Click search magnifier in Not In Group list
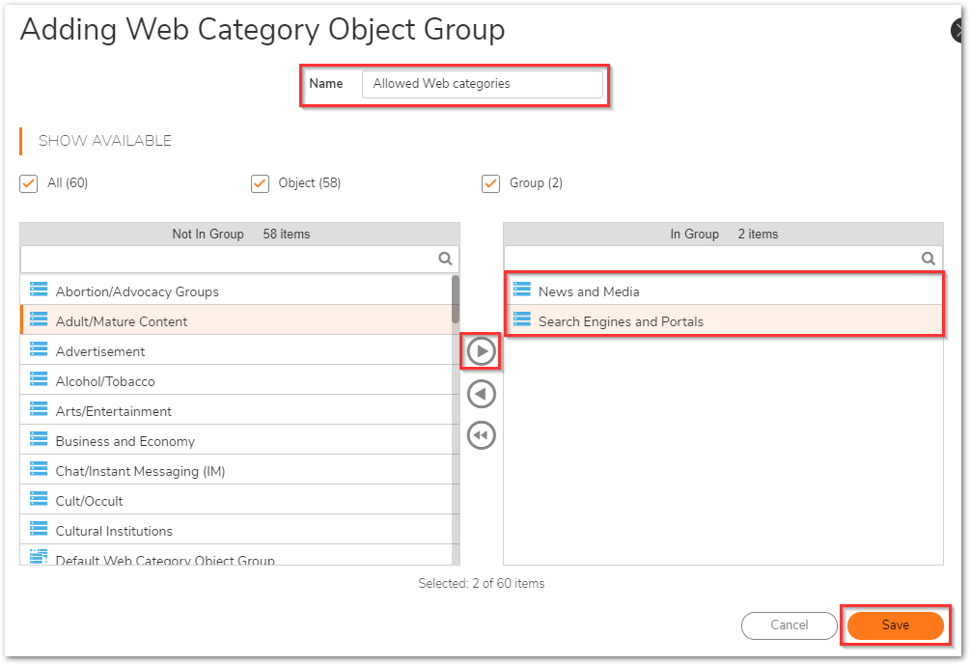Viewport: 970px width, 665px height. [x=445, y=259]
